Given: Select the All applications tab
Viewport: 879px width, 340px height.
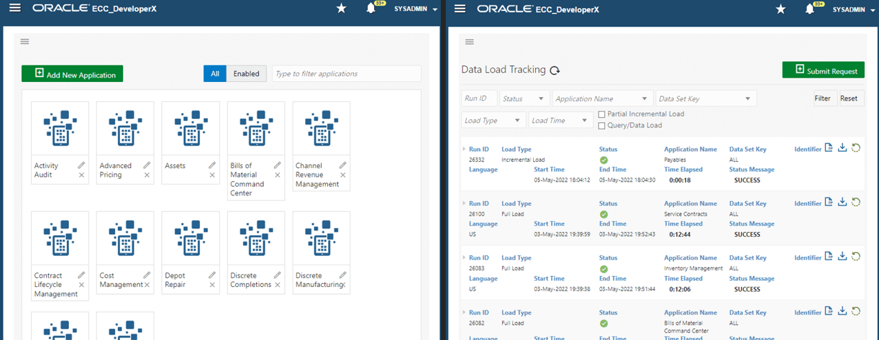Looking at the screenshot, I should [215, 74].
